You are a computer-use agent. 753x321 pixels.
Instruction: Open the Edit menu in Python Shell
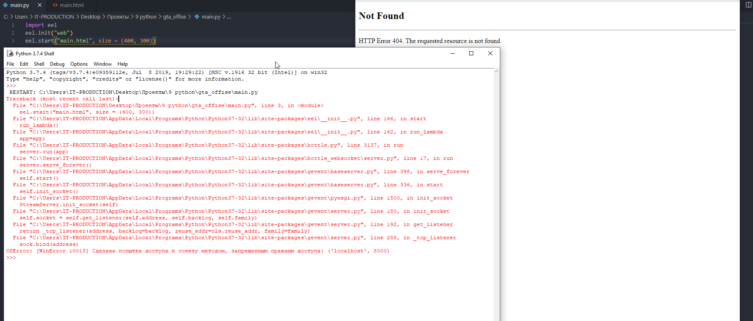tap(24, 64)
